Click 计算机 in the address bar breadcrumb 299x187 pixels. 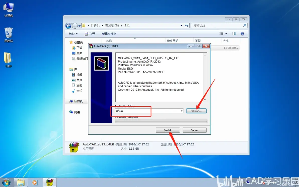click(x=95, y=26)
